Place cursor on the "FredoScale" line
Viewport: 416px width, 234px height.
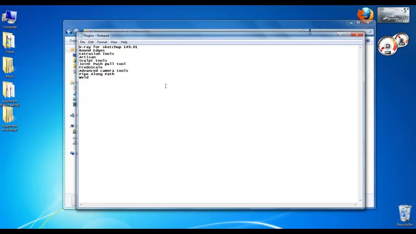point(91,67)
